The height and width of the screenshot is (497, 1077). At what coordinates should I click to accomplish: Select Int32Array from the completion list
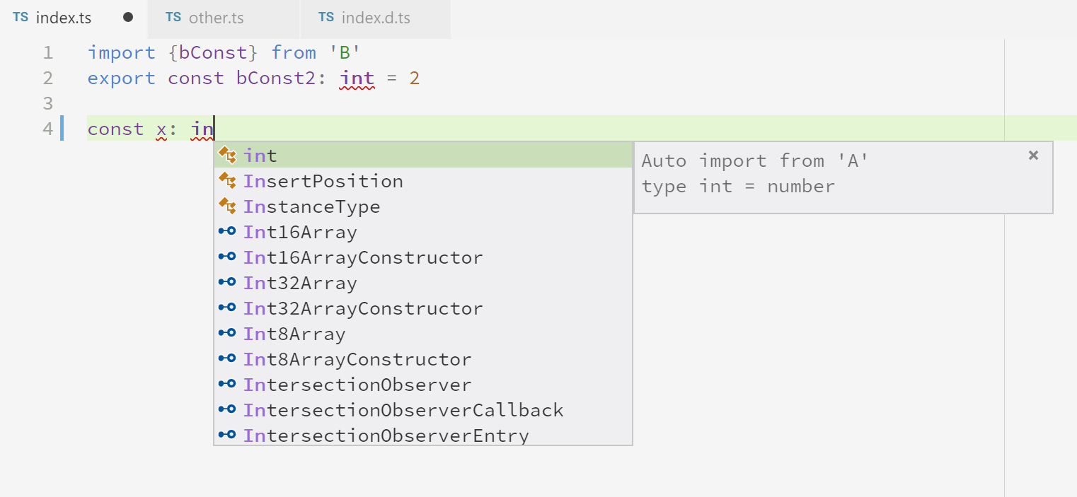point(299,282)
